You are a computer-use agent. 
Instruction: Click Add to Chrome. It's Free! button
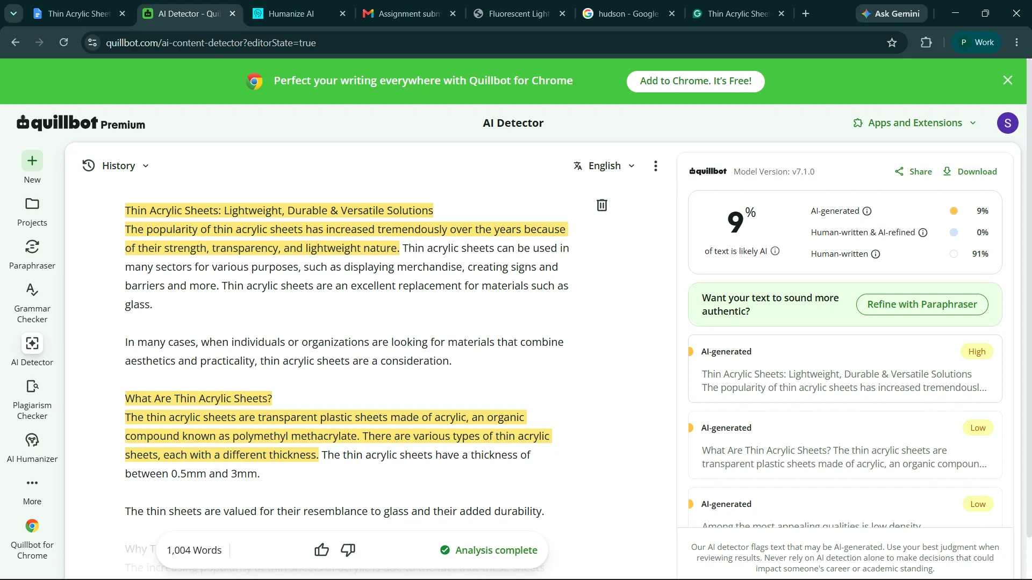click(696, 81)
